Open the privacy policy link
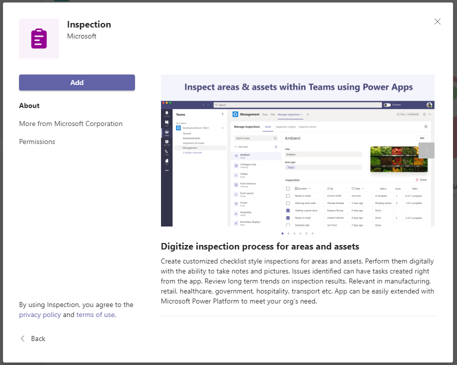Image resolution: width=457 pixels, height=365 pixels. click(40, 315)
